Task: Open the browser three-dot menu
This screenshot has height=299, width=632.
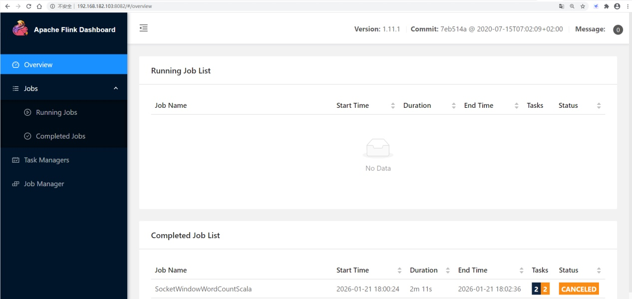Action: click(627, 6)
